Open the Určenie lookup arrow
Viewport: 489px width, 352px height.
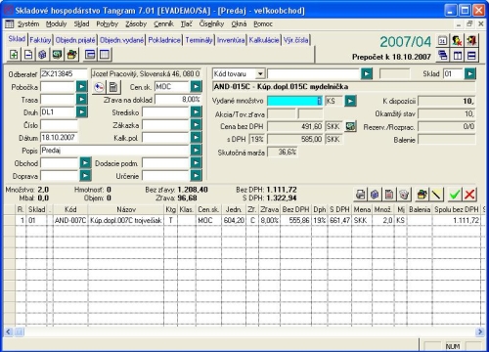tap(196, 176)
